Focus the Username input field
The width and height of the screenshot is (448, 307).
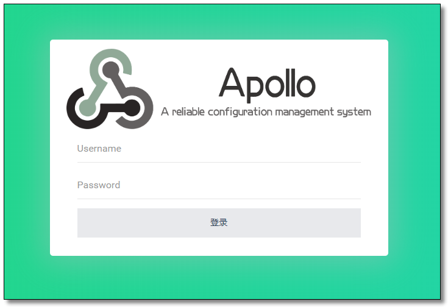point(219,149)
